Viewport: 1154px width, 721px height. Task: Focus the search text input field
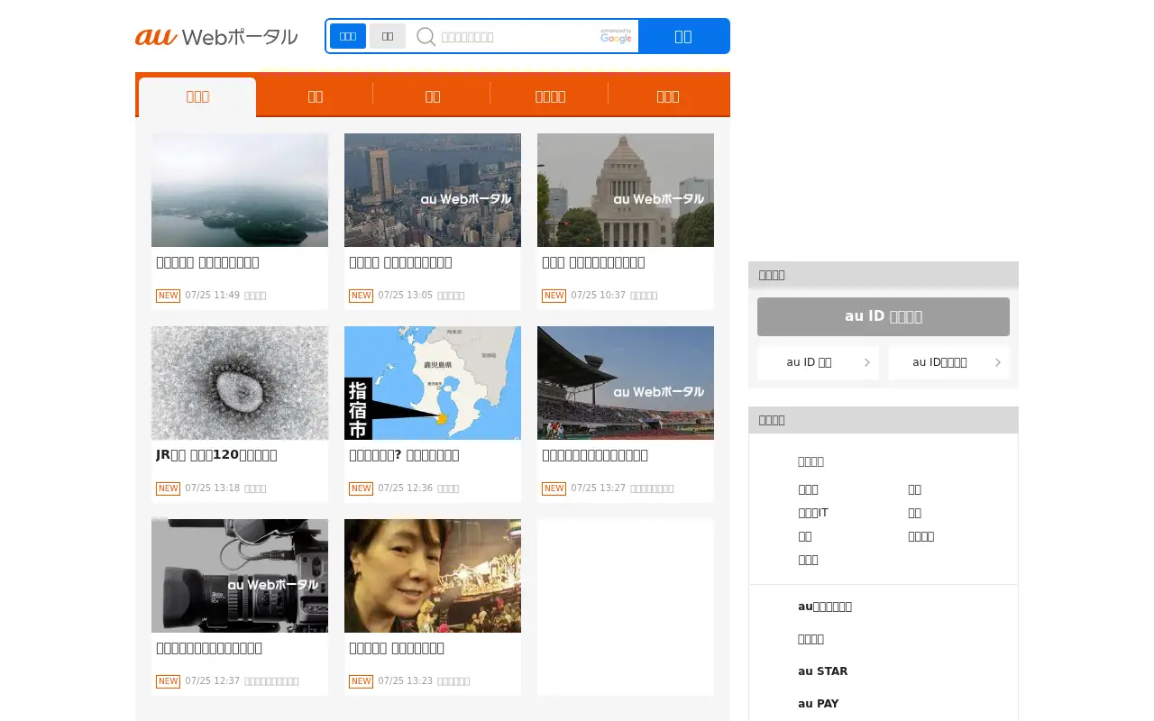516,37
